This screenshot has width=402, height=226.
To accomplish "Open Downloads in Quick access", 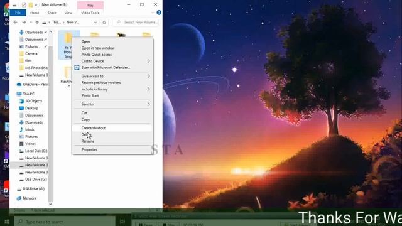I will pos(33,32).
